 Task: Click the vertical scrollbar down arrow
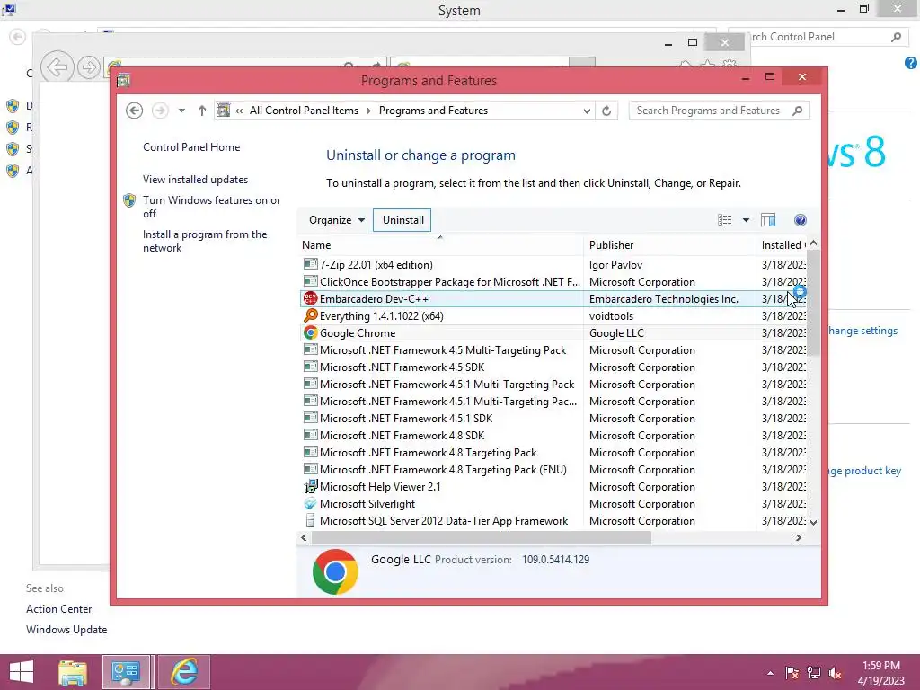pyautogui.click(x=813, y=522)
